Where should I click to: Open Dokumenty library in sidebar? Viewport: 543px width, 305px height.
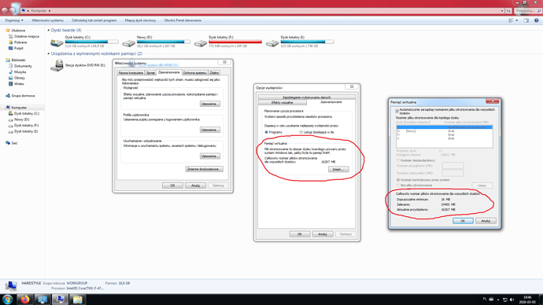(x=23, y=66)
